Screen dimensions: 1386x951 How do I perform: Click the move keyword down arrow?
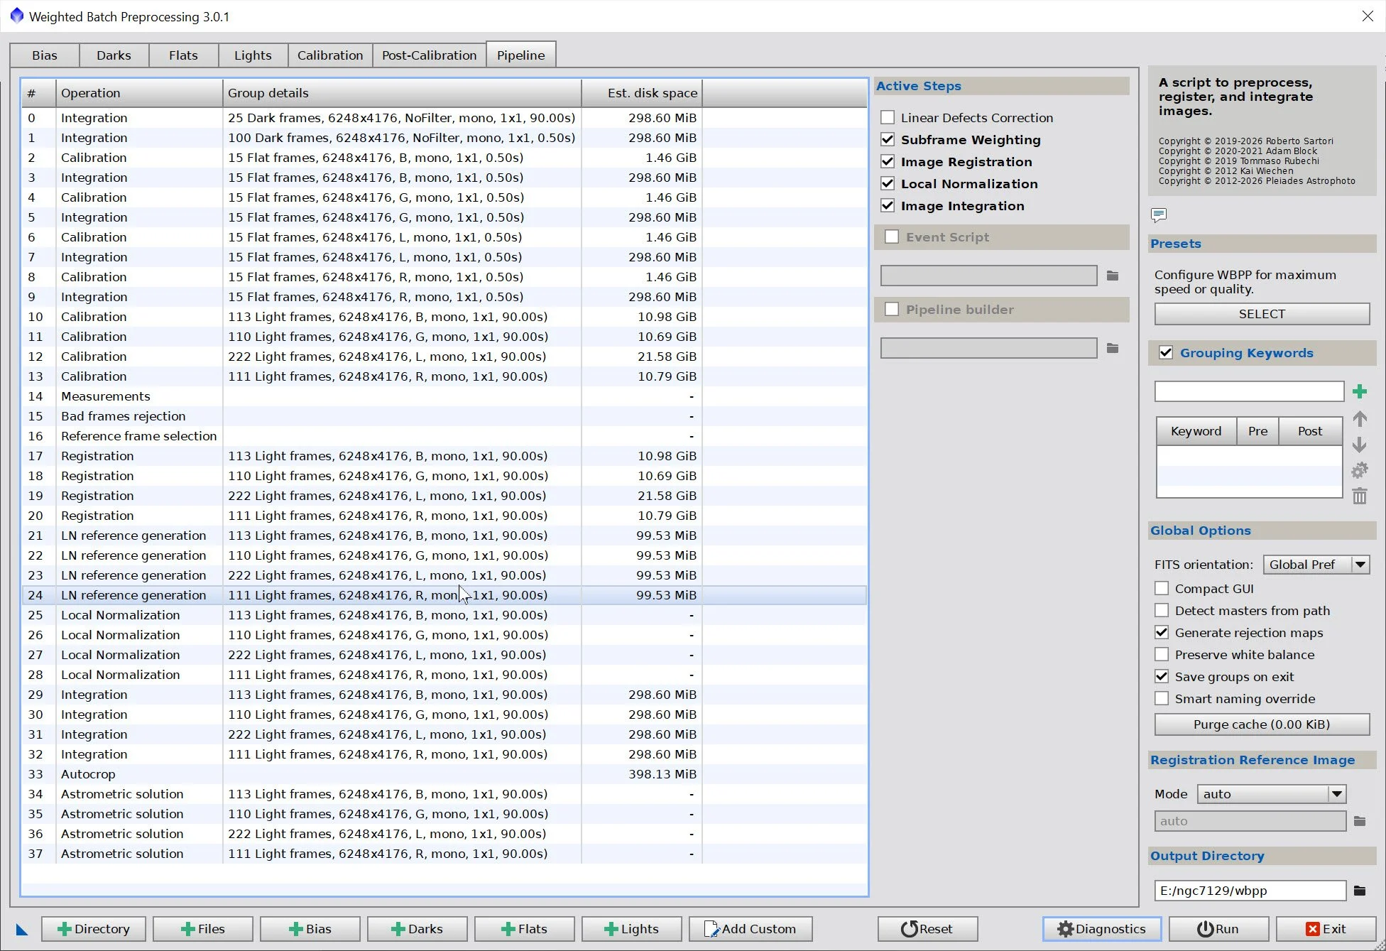pos(1359,445)
